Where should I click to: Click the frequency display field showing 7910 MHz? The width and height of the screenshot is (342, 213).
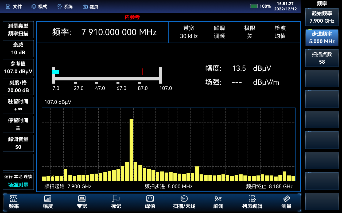click(x=102, y=32)
